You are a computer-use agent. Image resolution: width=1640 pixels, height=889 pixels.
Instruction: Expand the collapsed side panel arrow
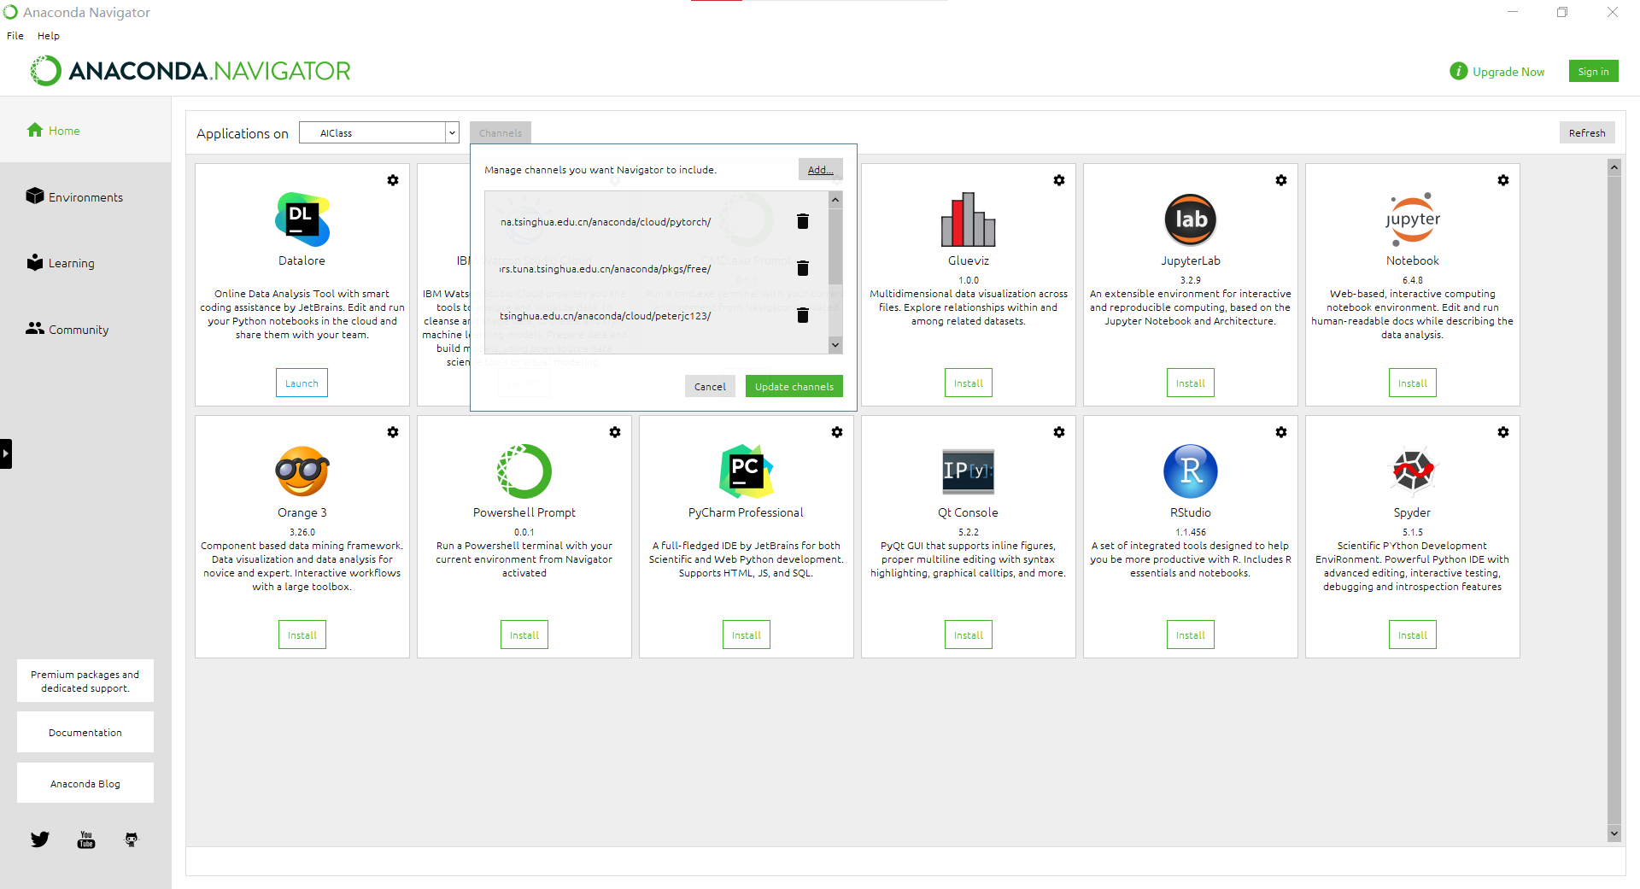[x=6, y=453]
